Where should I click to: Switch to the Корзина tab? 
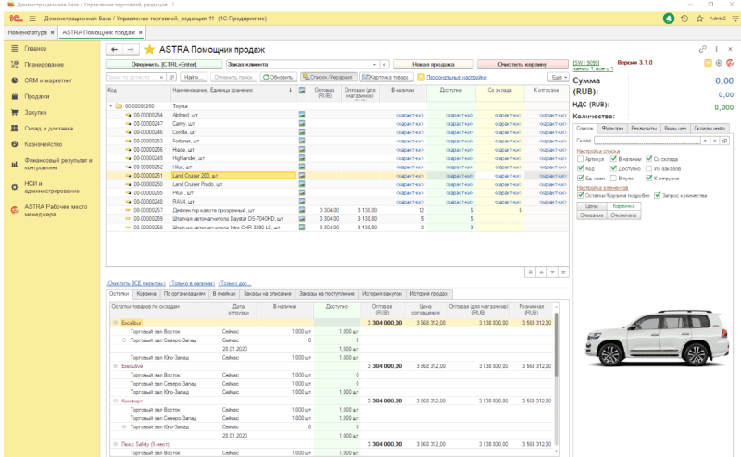[x=146, y=293]
